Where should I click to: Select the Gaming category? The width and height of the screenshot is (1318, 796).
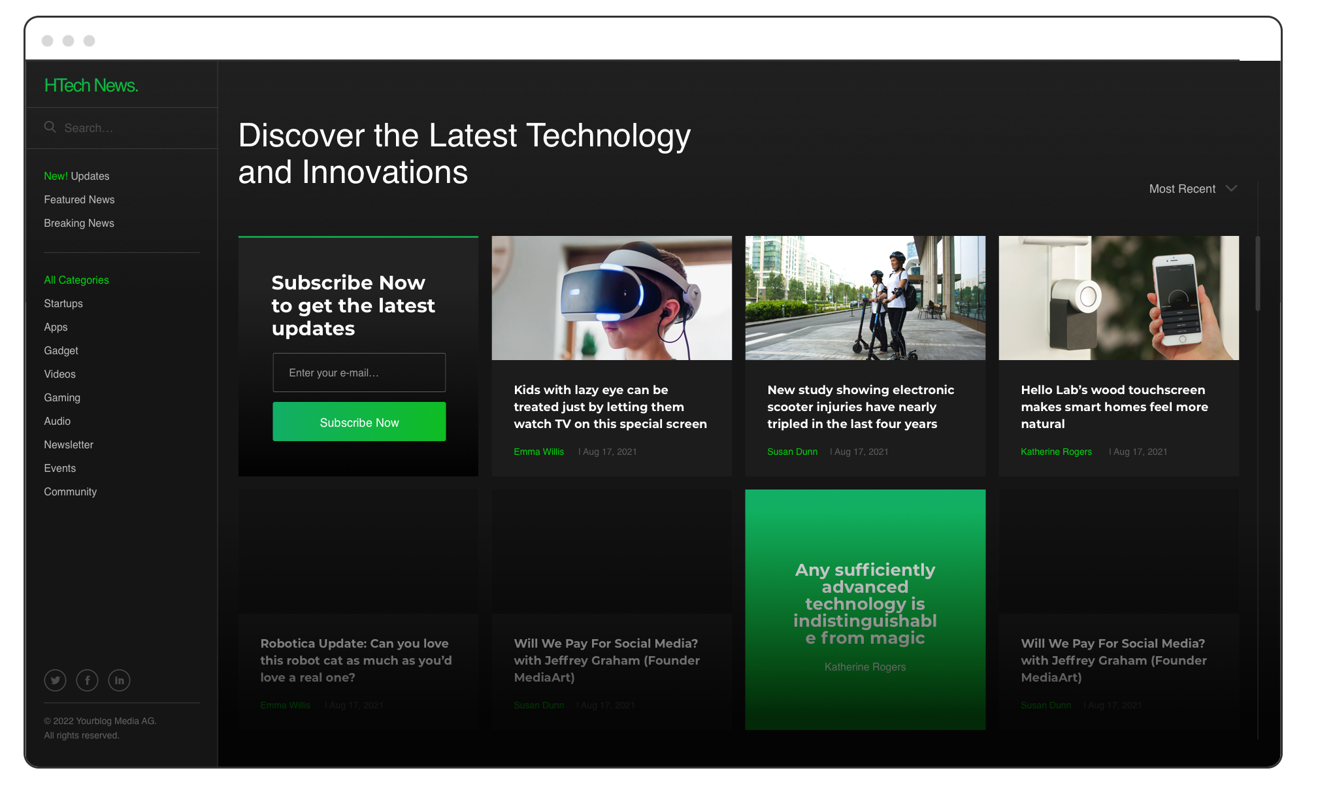61,397
